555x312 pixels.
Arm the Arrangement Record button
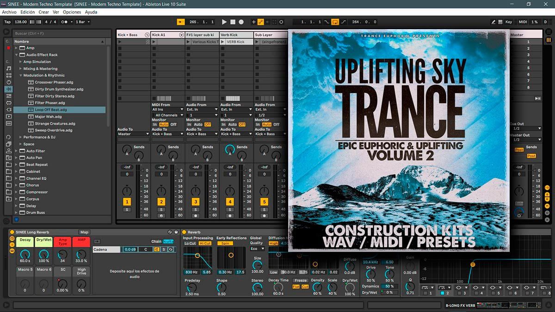[x=241, y=22]
